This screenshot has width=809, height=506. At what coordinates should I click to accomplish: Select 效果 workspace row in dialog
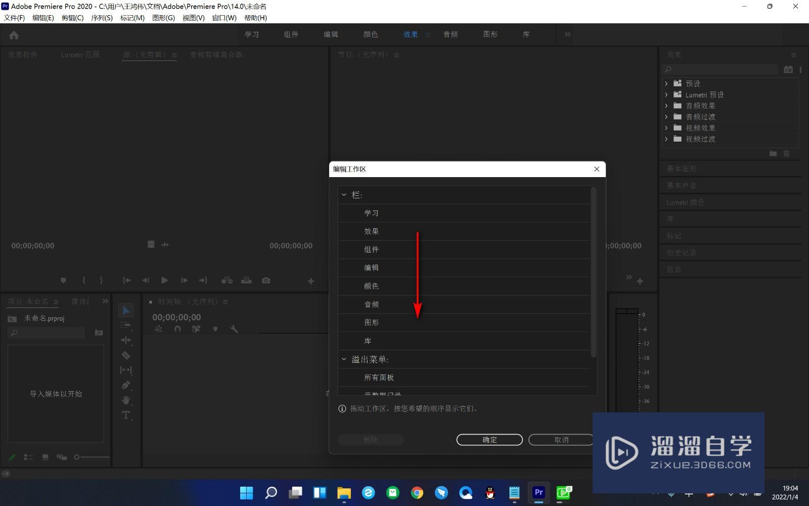(464, 231)
